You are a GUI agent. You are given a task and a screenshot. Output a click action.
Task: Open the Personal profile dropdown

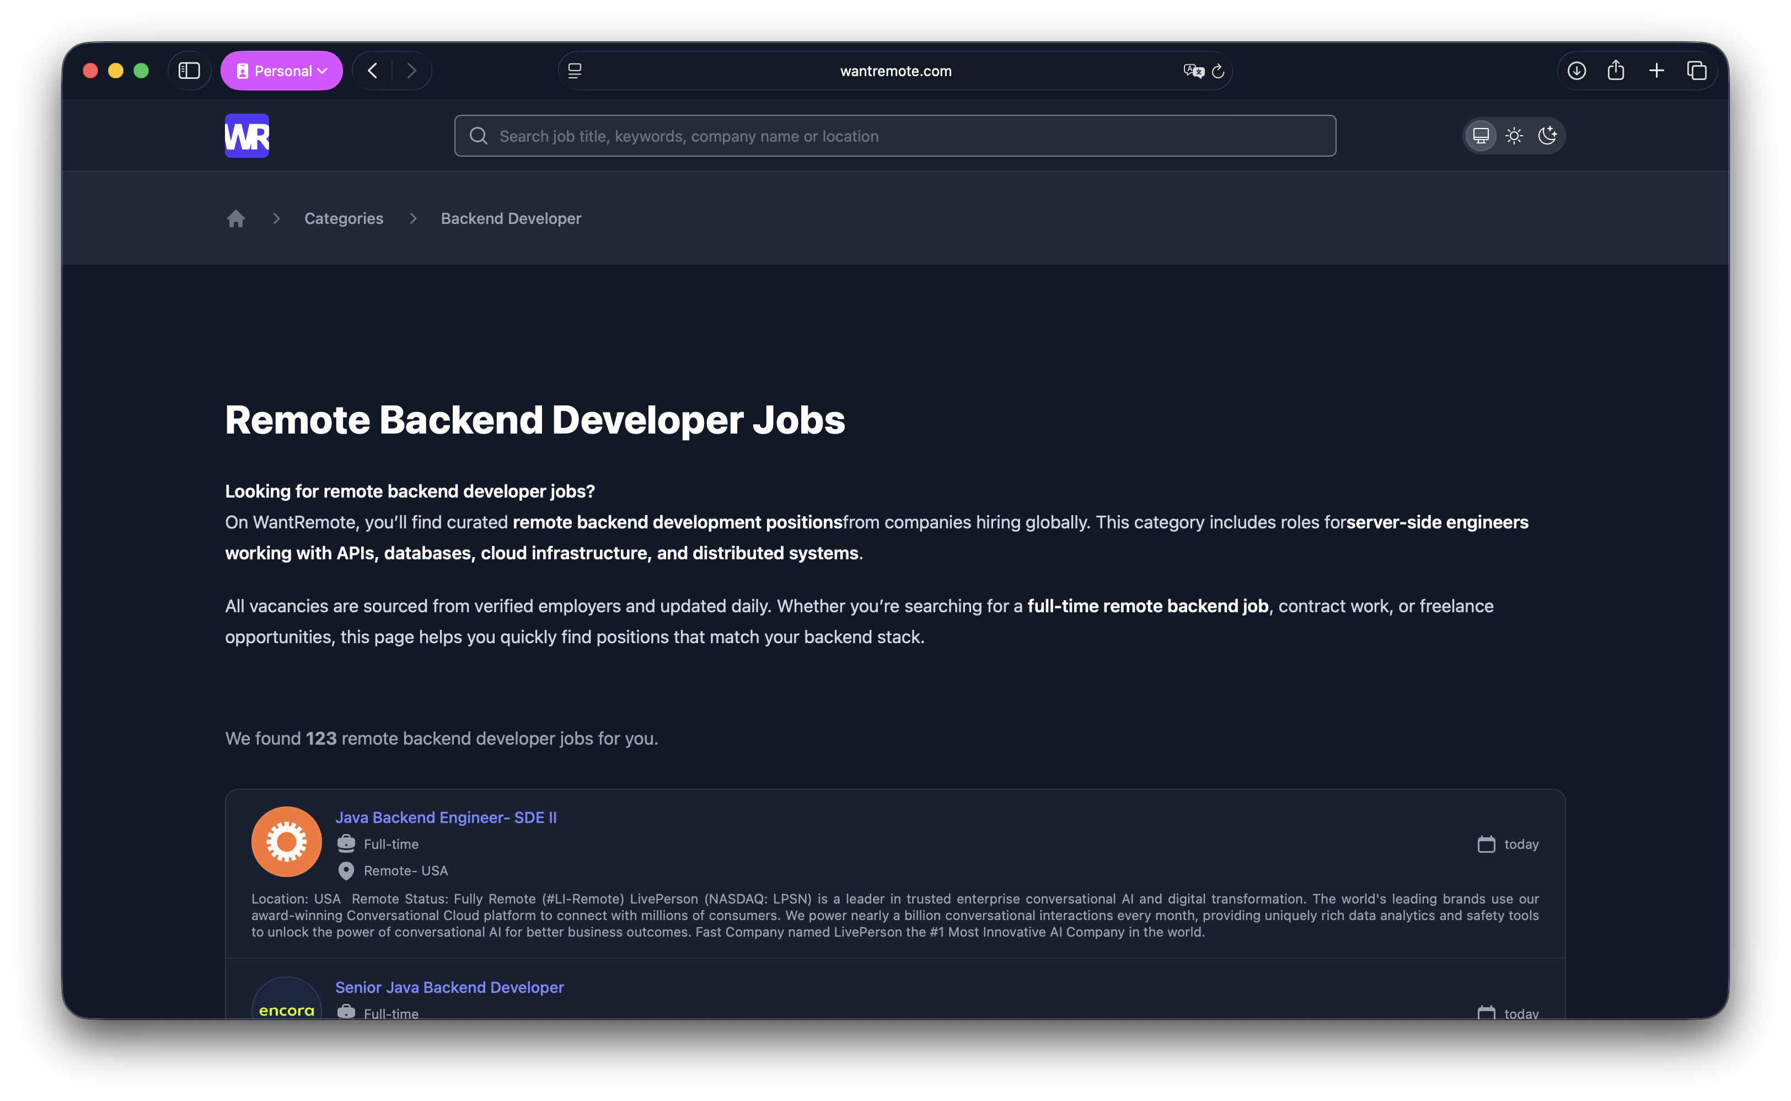[282, 71]
